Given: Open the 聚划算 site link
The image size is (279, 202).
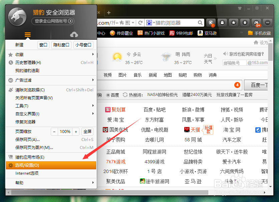Looking at the screenshot, I should click(115, 110).
